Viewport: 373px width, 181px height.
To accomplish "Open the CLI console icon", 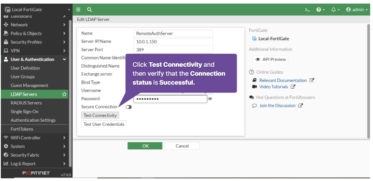I will (307, 10).
